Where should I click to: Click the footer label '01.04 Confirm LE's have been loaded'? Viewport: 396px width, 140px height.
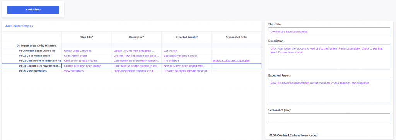click(294, 135)
